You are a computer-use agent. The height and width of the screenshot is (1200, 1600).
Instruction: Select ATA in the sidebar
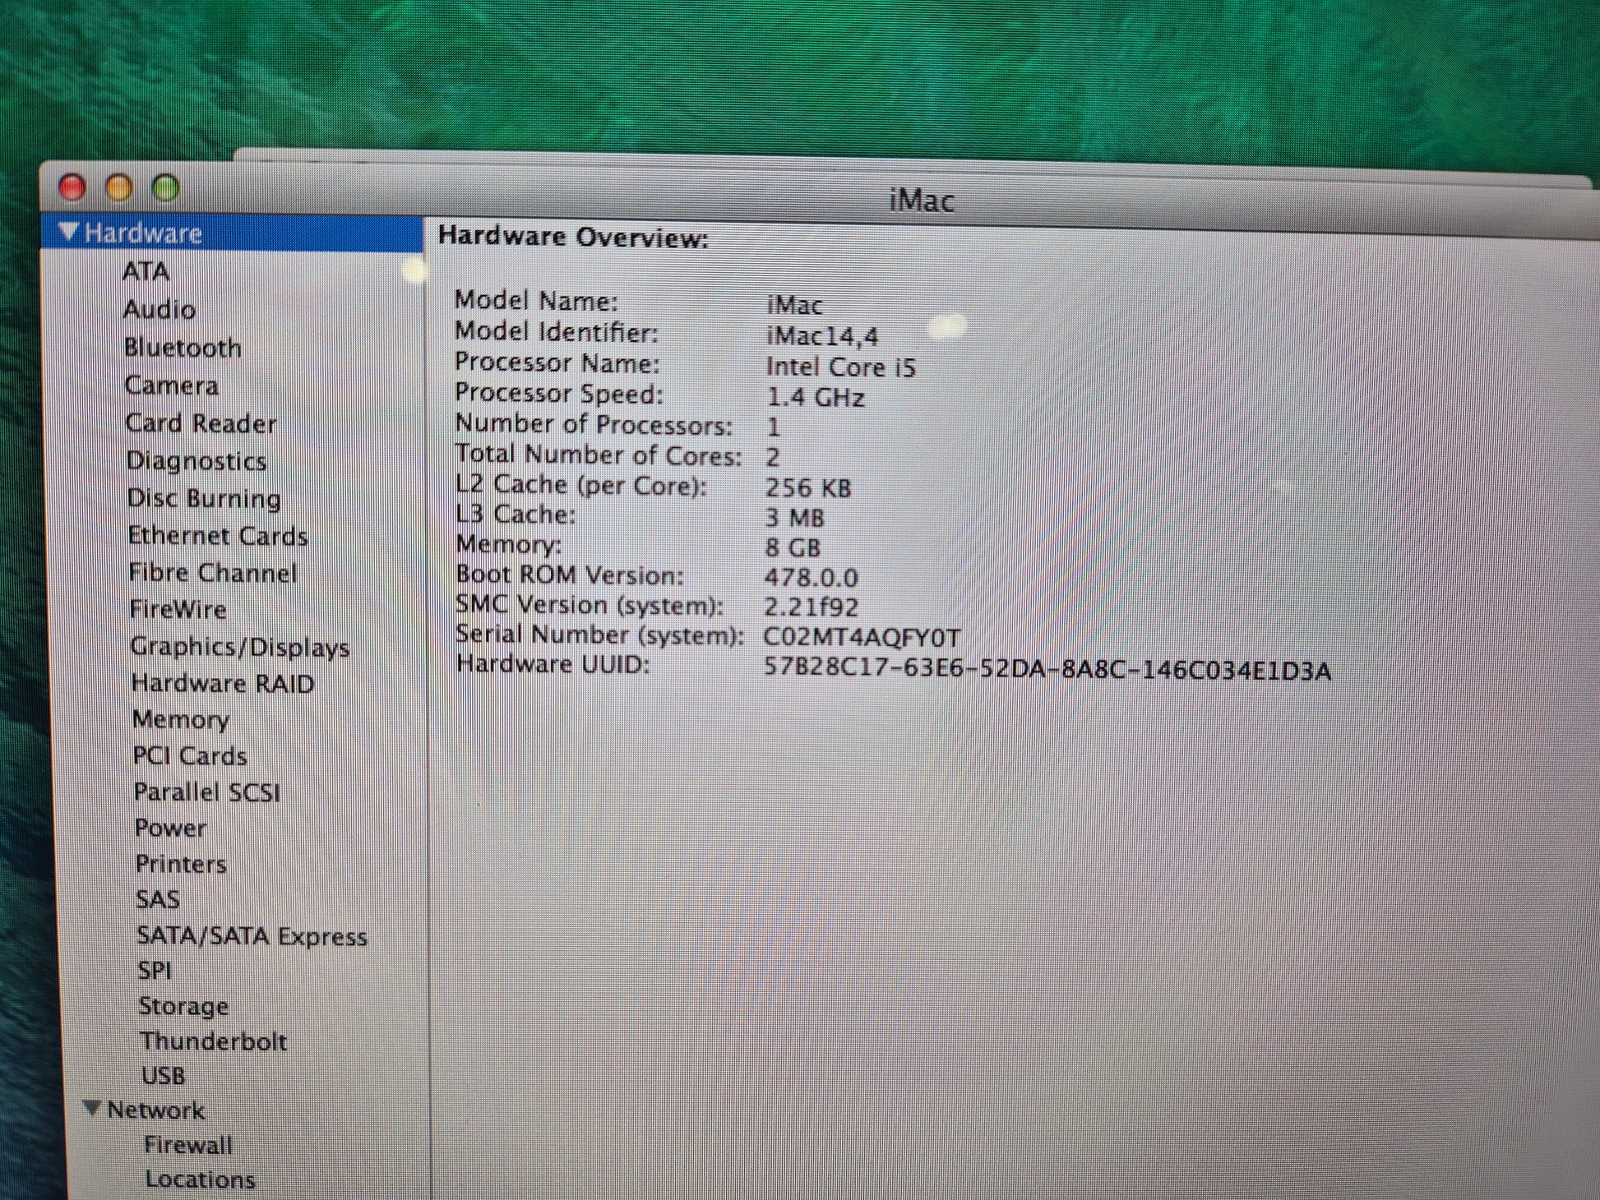coord(146,271)
